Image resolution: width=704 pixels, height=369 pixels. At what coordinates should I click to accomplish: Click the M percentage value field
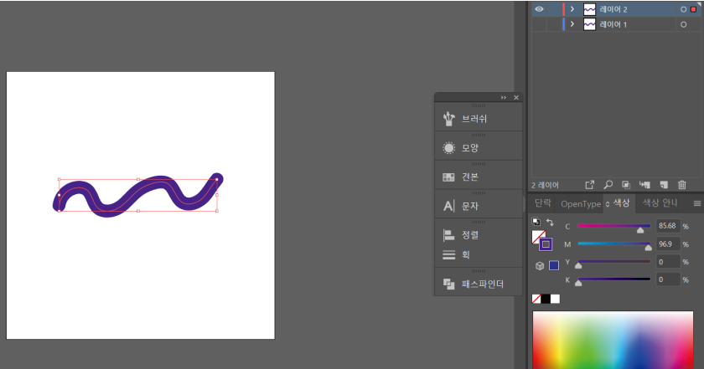click(x=668, y=244)
